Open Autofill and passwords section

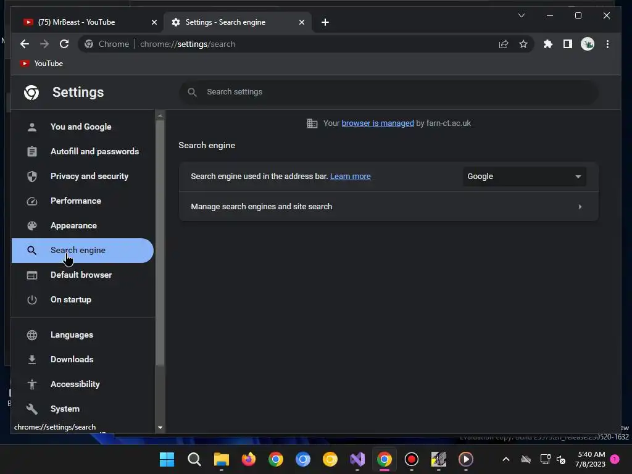point(83,152)
